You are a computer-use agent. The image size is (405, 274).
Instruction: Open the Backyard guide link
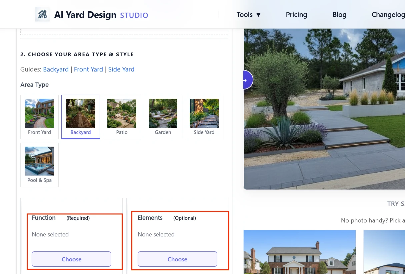56,69
